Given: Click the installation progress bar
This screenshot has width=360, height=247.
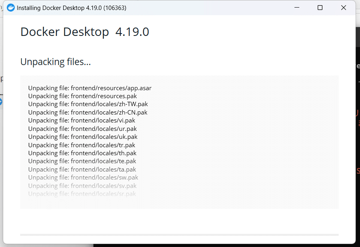Looking at the screenshot, I should [179, 235].
